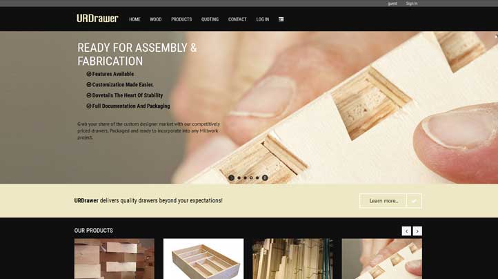Pause the hero slideshow
Viewport: 498px width, 279px height.
(265, 178)
